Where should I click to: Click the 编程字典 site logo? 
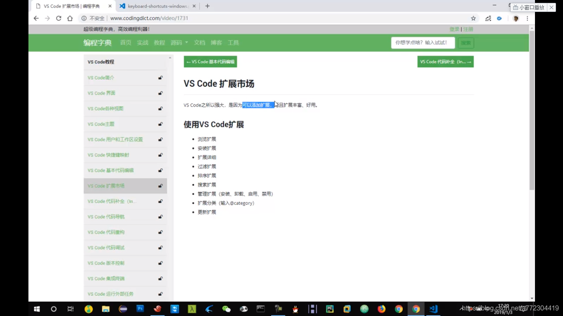tap(98, 43)
